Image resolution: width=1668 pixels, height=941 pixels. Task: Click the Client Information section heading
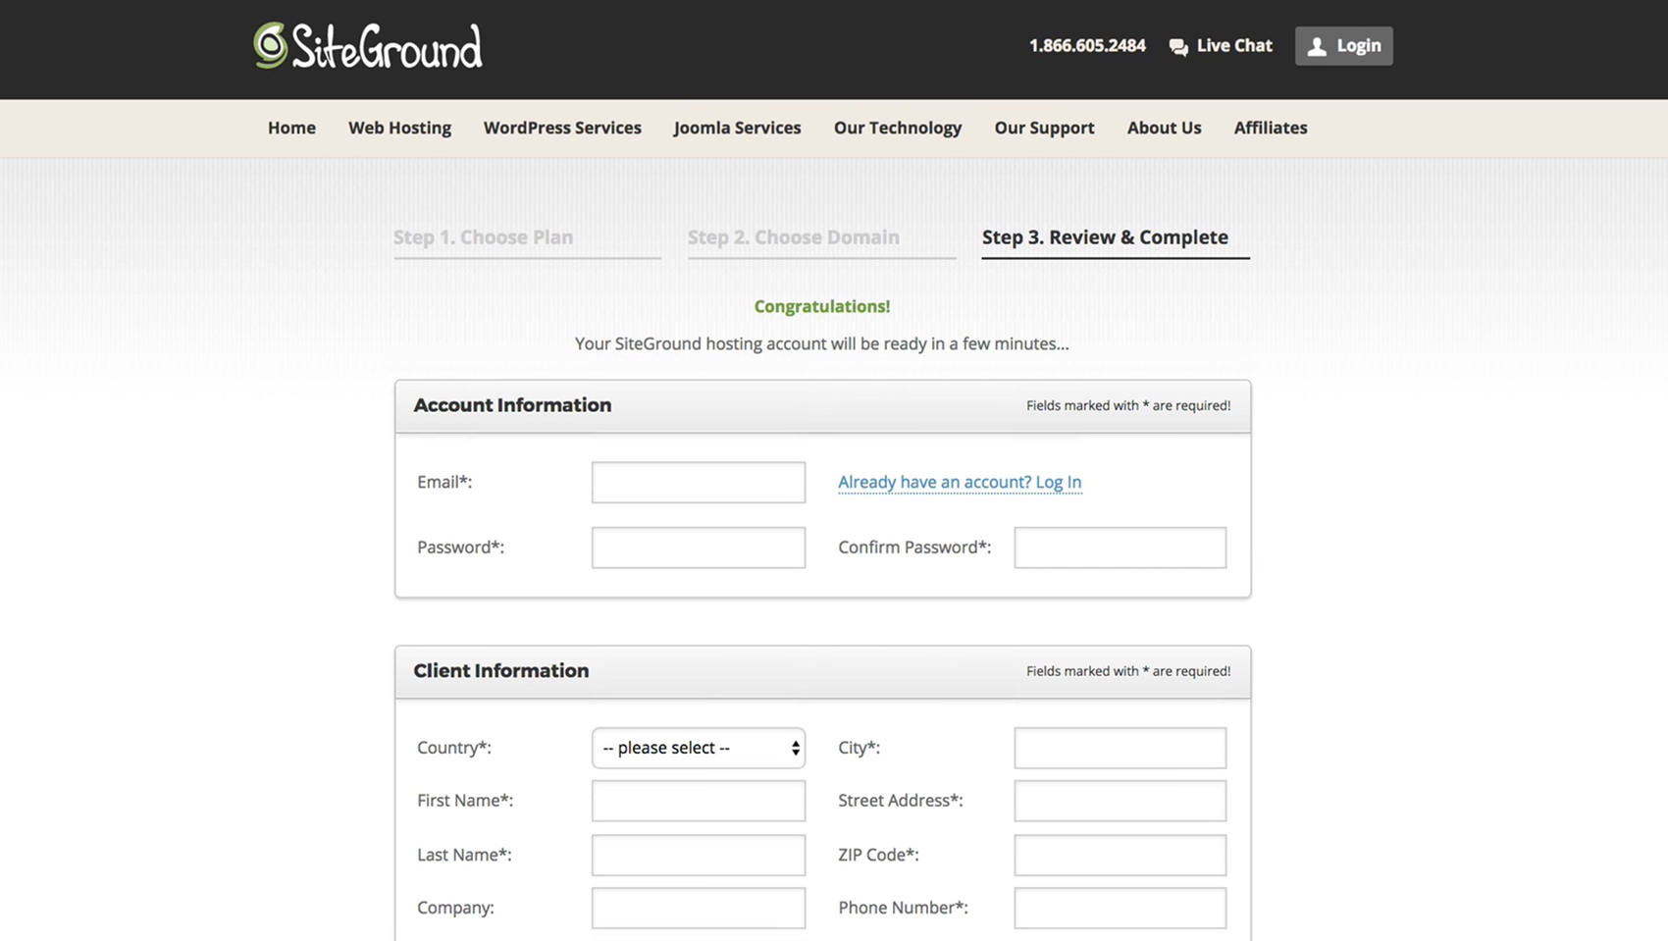click(501, 671)
